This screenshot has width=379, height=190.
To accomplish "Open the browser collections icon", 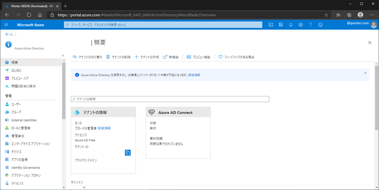I will [349, 15].
